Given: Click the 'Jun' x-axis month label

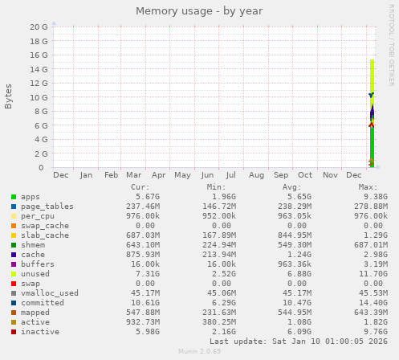Looking at the screenshot, I should coord(207,175).
